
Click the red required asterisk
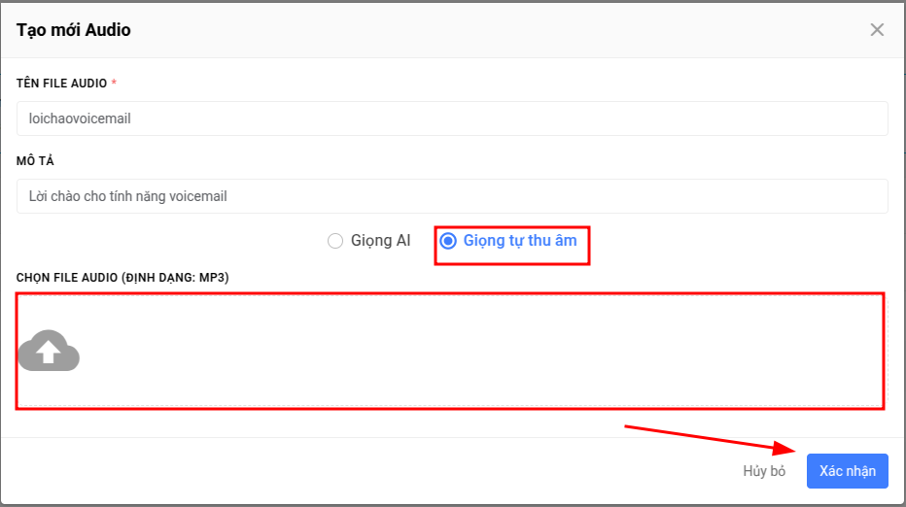coord(114,83)
